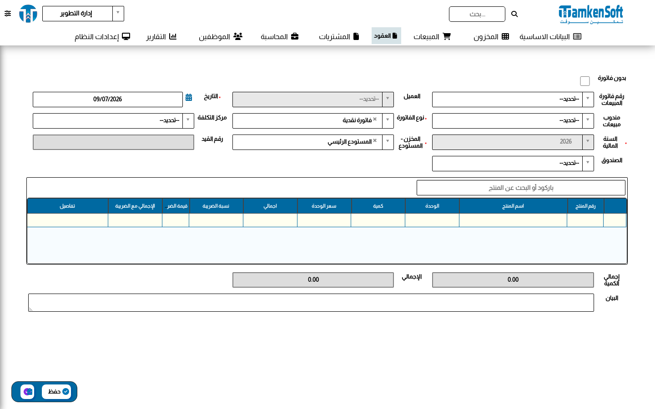Screen dimensions: 655x409
Task: Open the المخزون menu
Action: coord(491,36)
